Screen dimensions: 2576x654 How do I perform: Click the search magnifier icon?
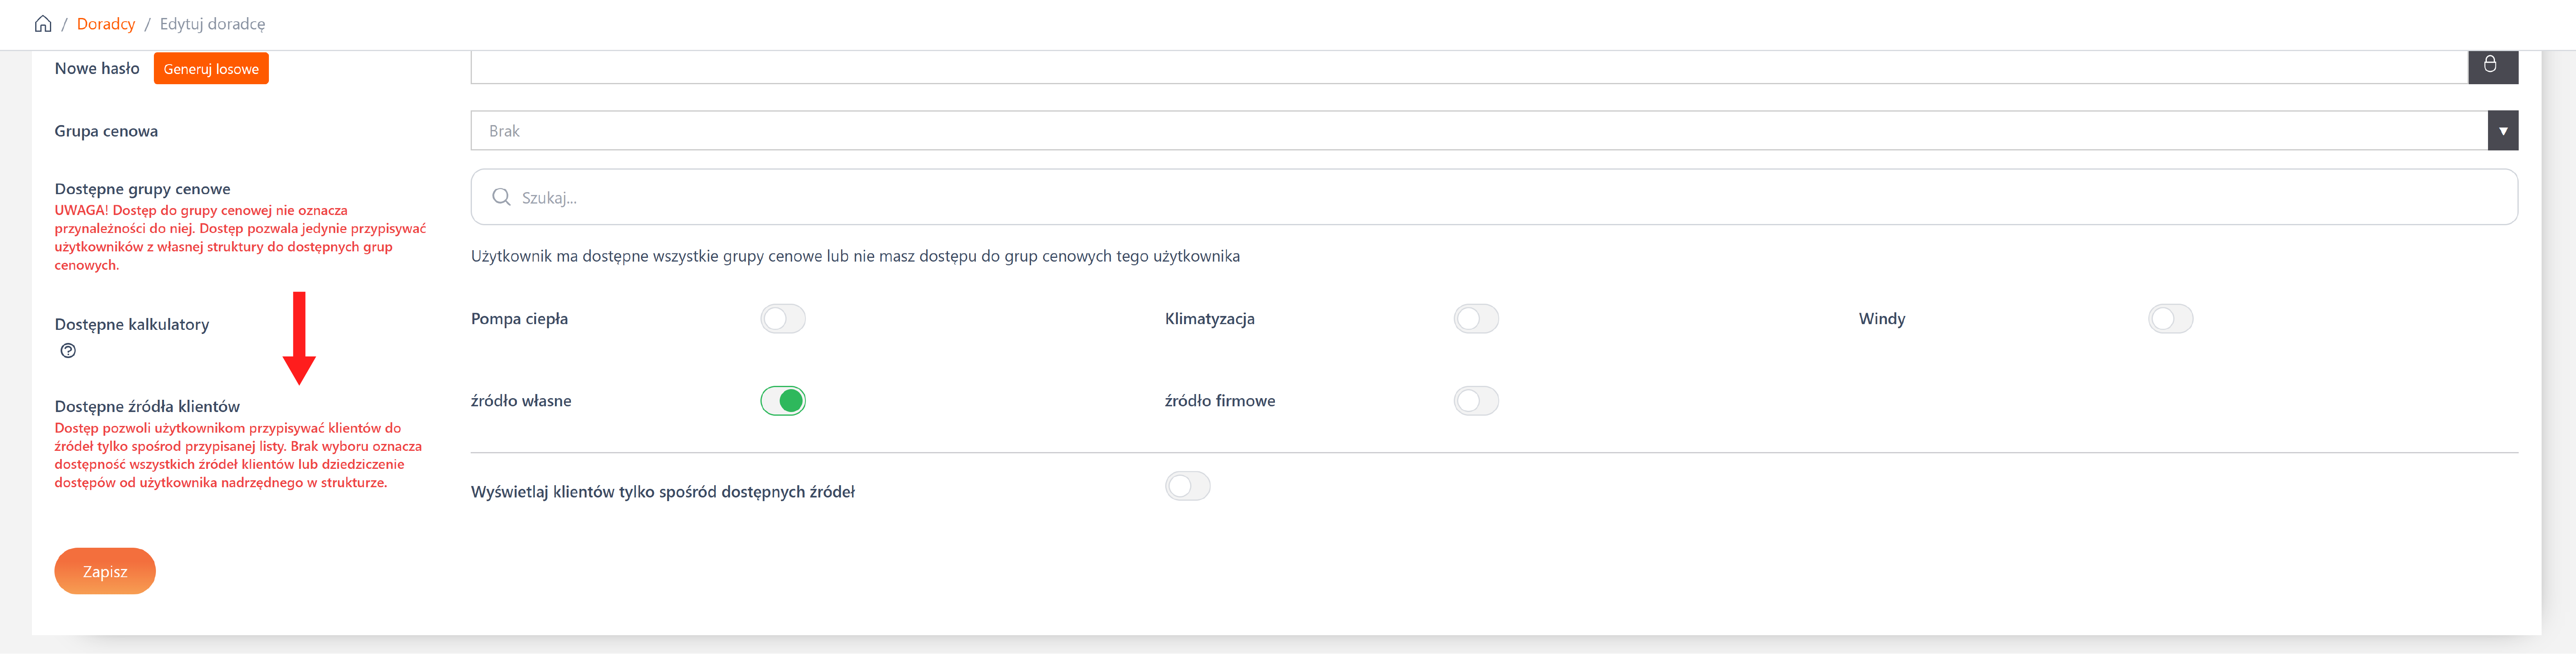(x=501, y=198)
